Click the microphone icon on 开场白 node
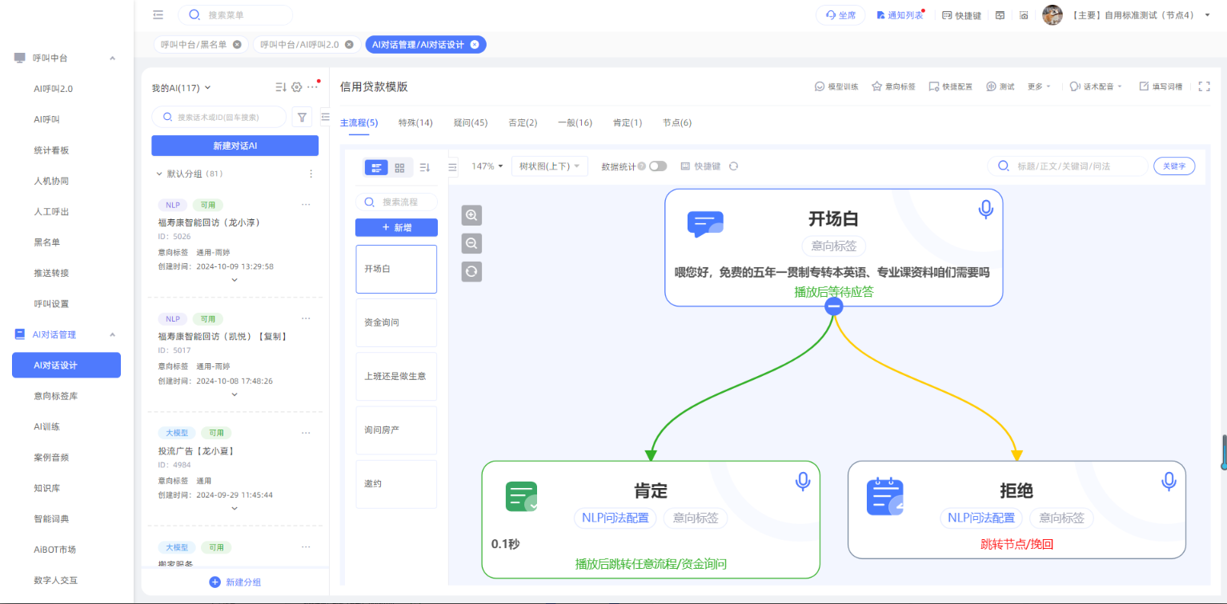1227x604 pixels. tap(985, 210)
